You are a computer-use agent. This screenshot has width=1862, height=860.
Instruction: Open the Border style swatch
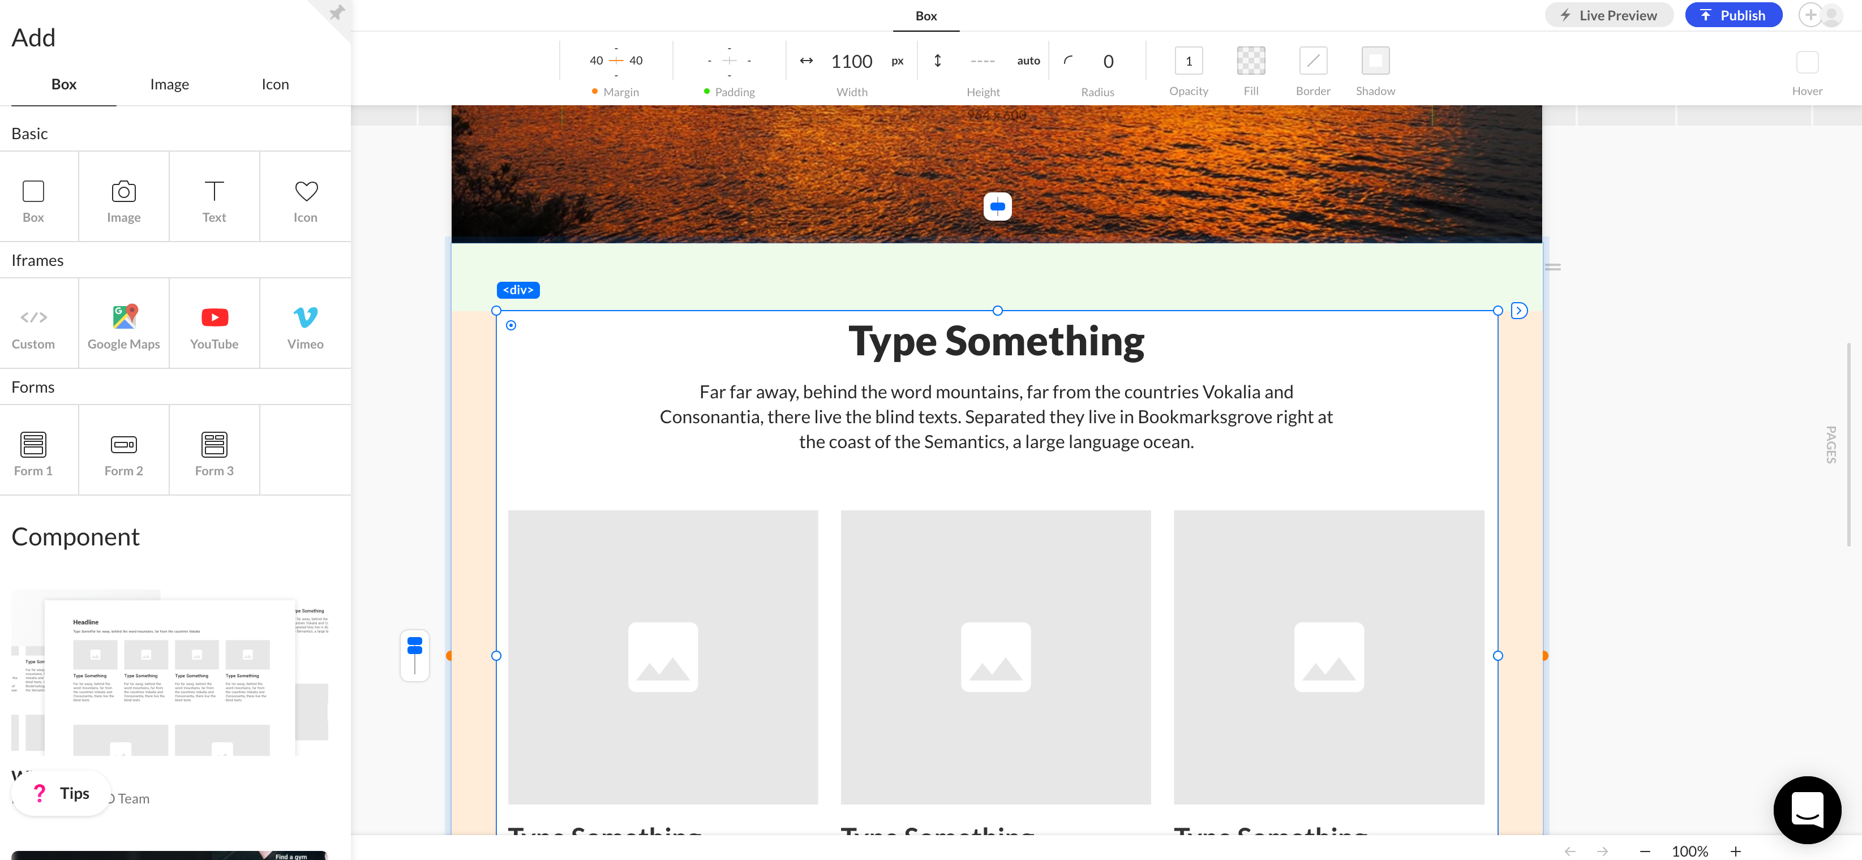pos(1312,61)
